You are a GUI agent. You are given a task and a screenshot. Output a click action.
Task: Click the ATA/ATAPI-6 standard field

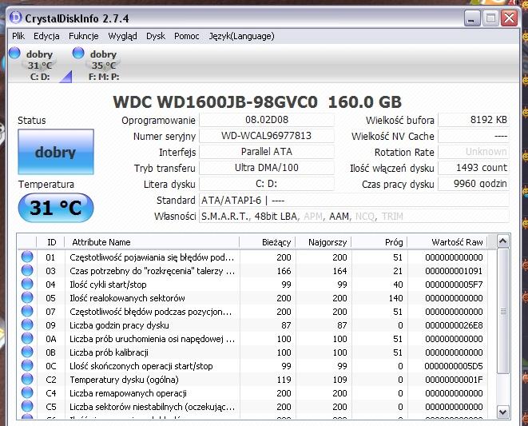354,200
